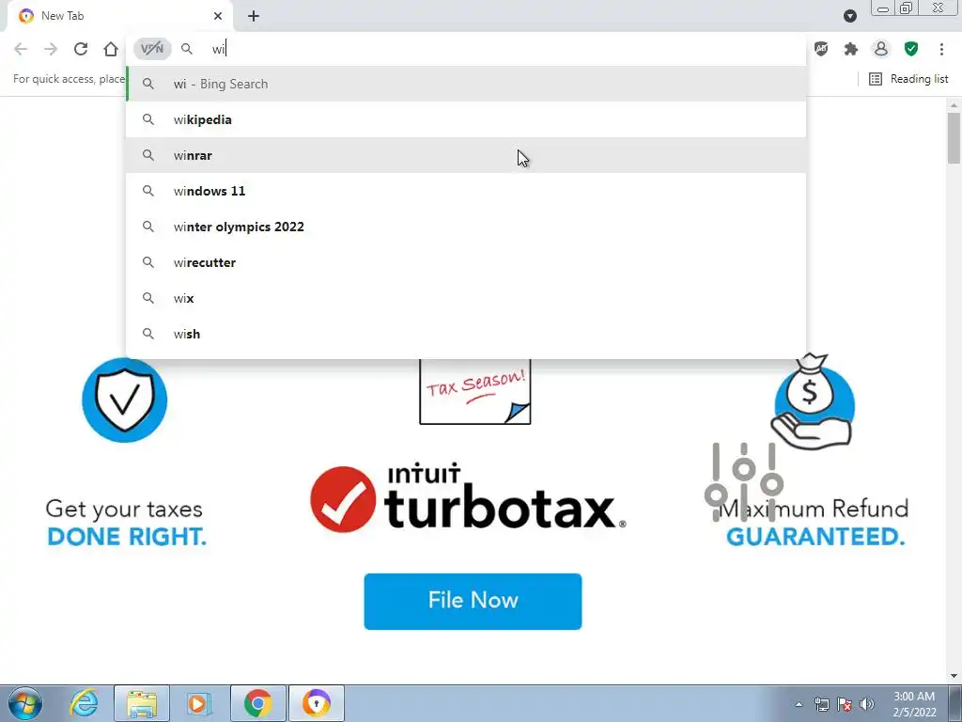Open the Windows Start menu
This screenshot has width=962, height=722.
point(24,703)
